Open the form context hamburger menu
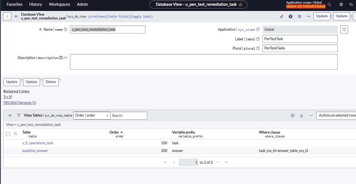Viewport: 356px width, 184px height. pyautogui.click(x=16, y=16)
